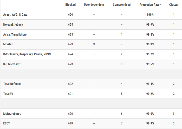Image resolution: width=182 pixels, height=129 pixels.
Task: Click the Cluster column header
Action: 174,5
